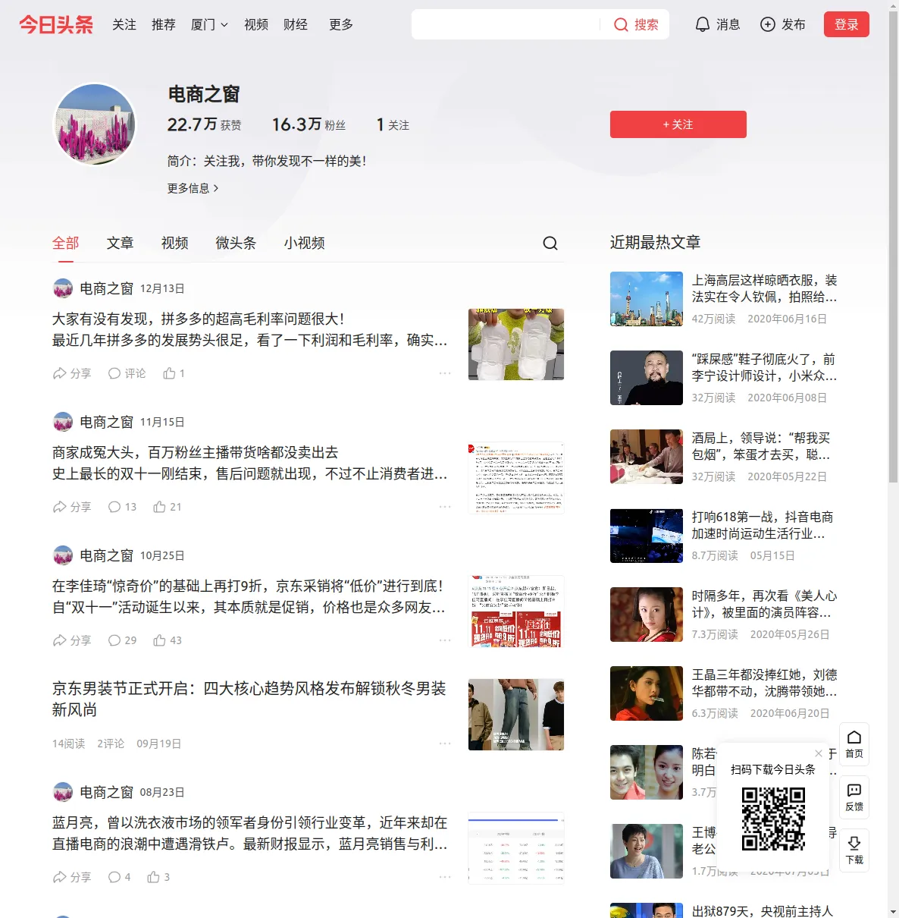The width and height of the screenshot is (899, 918).
Task: Click the search magnifier icon in the top bar
Action: tap(621, 25)
